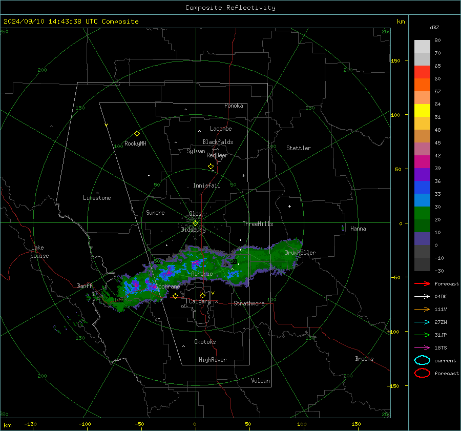The width and height of the screenshot is (461, 431).
Task: Click the red forecast arrow legend icon
Action: pos(422,283)
